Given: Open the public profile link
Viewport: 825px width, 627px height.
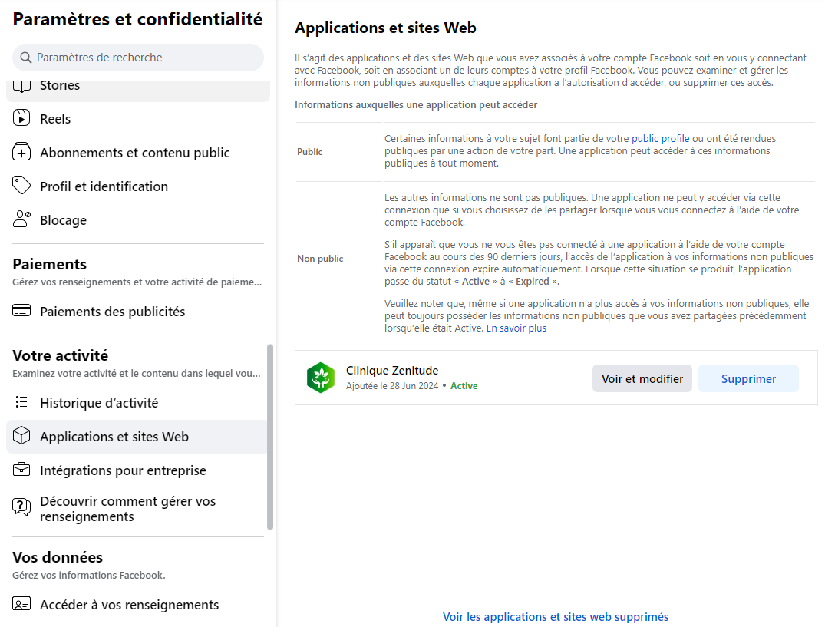Looking at the screenshot, I should 660,139.
